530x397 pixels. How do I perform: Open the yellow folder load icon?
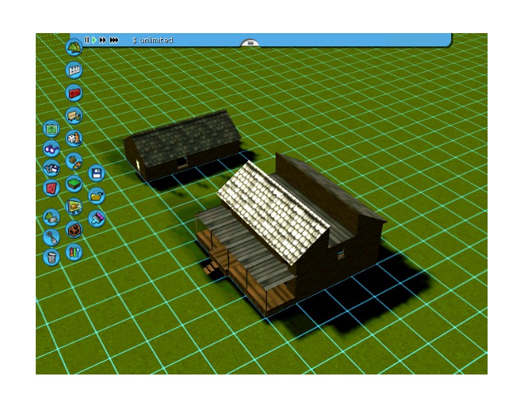pyautogui.click(x=97, y=196)
